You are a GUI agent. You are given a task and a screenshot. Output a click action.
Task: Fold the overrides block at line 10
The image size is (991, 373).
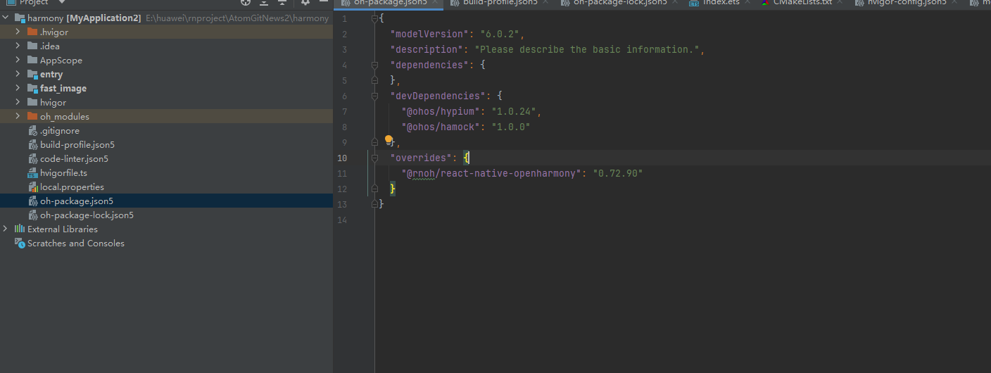[x=375, y=158]
